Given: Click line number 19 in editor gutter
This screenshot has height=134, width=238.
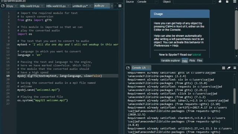Looking at the screenshot, I should tap(8, 76).
